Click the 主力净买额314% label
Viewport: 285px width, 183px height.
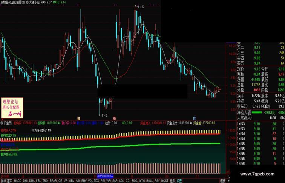[41, 130]
